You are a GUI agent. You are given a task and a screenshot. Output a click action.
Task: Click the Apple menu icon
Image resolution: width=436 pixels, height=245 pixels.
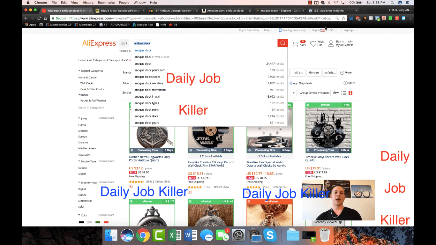(x=28, y=3)
